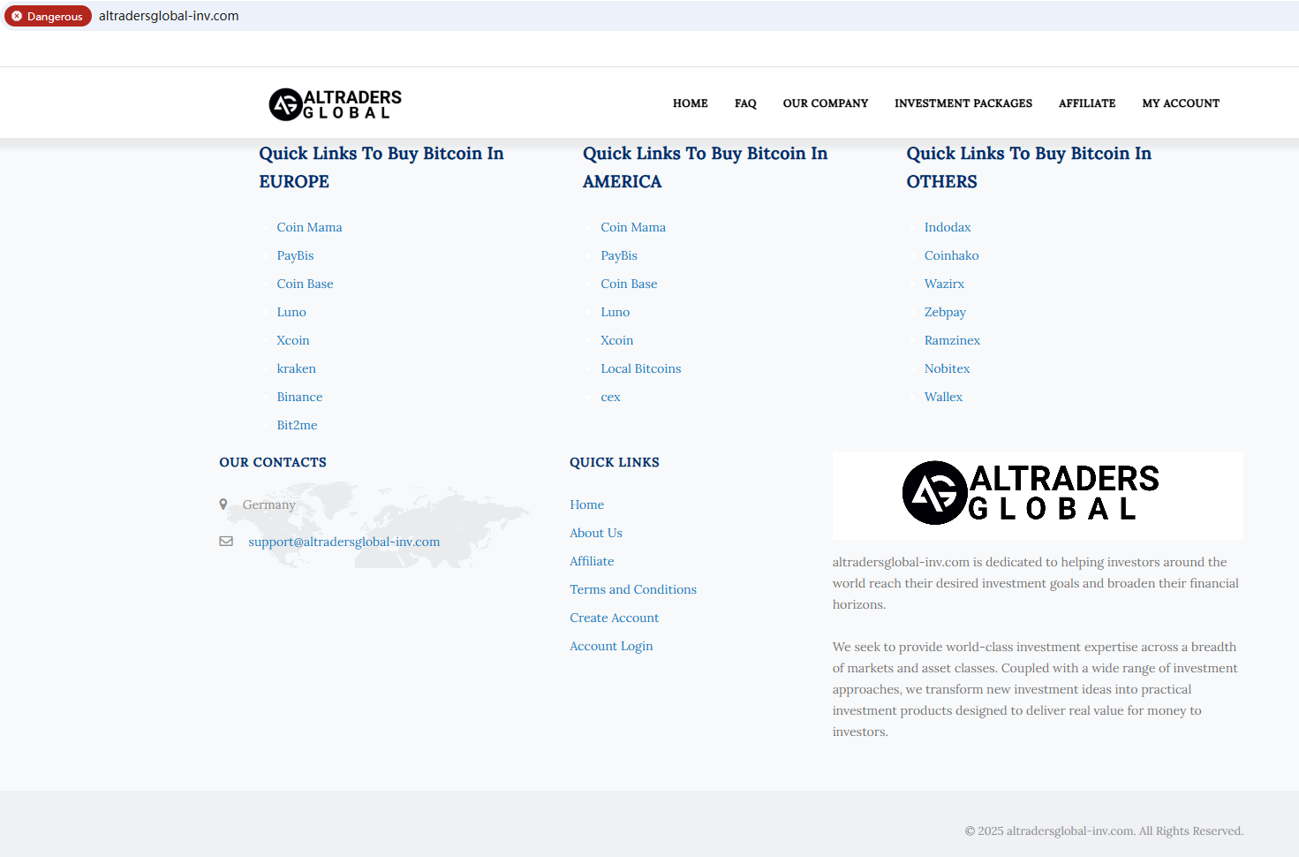Viewport: 1299px width, 857px height.
Task: Click the Others Bitcoin quick links heading
Action: click(1029, 167)
